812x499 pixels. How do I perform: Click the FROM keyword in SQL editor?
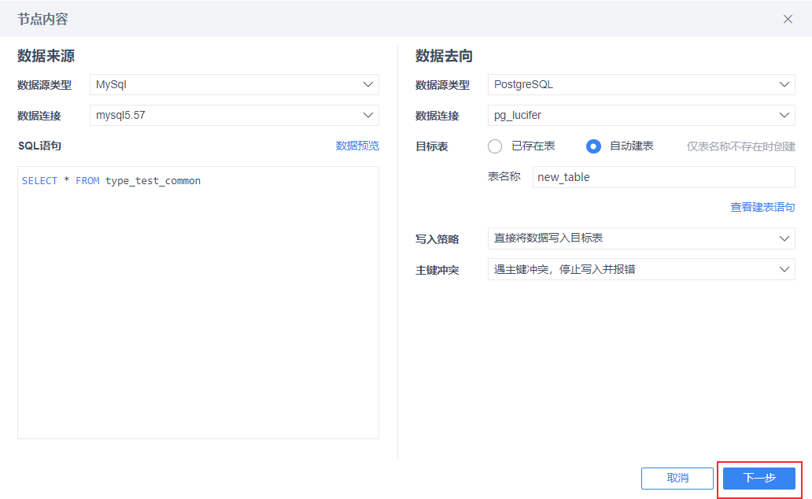tap(87, 181)
